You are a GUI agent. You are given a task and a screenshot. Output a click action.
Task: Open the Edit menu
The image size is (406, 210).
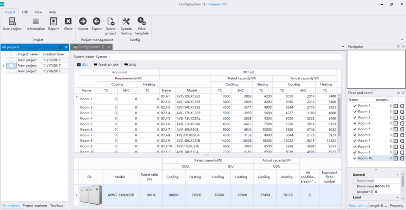pyautogui.click(x=25, y=12)
